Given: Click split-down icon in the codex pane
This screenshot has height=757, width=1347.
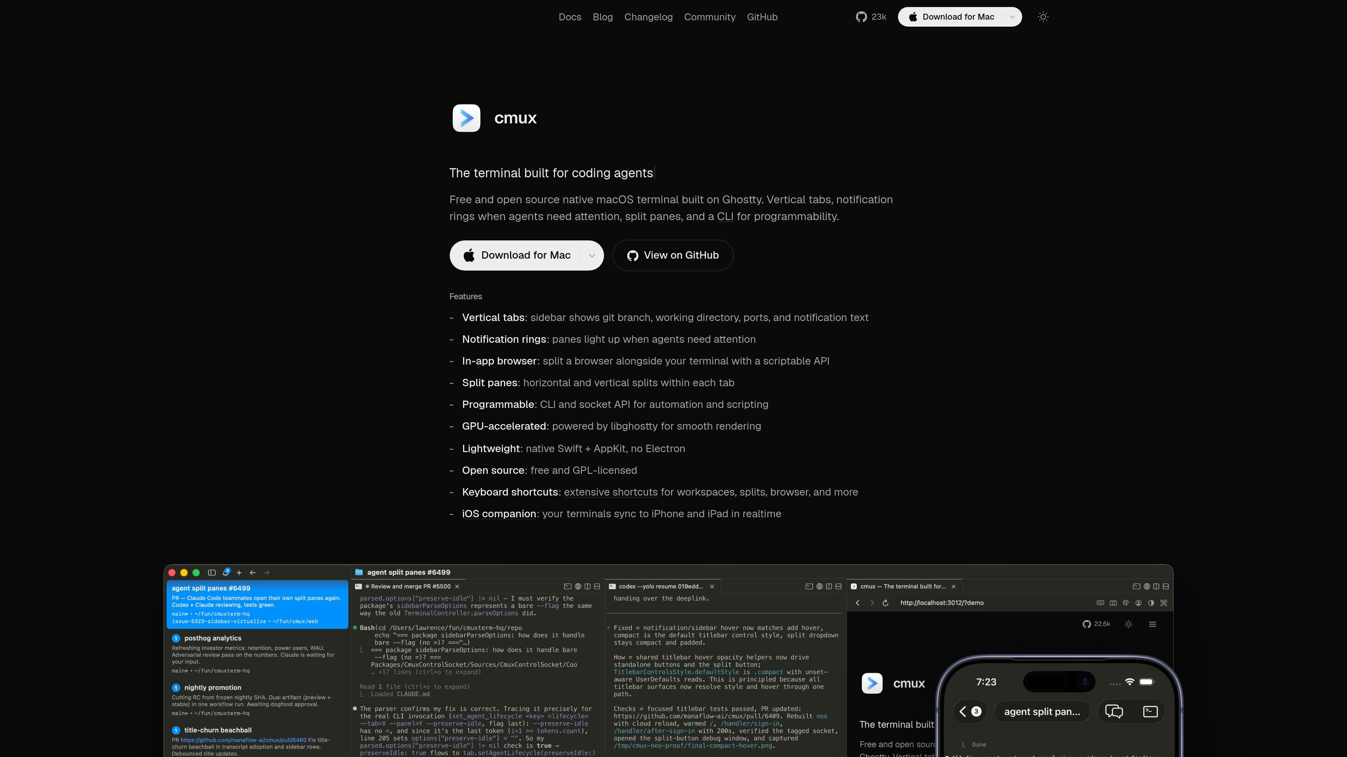Looking at the screenshot, I should [x=838, y=587].
